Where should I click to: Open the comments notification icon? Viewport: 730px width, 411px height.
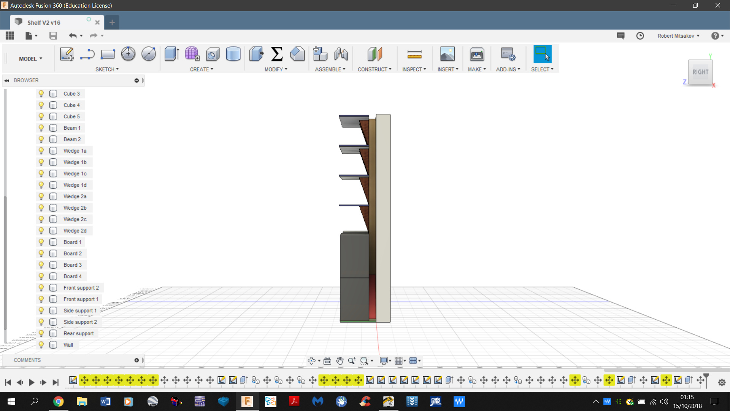point(620,35)
